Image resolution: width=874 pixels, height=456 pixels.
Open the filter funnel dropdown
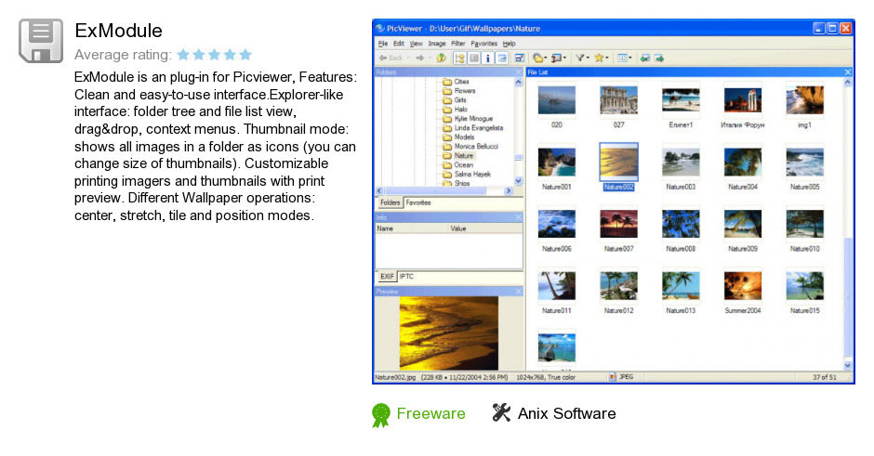582,58
